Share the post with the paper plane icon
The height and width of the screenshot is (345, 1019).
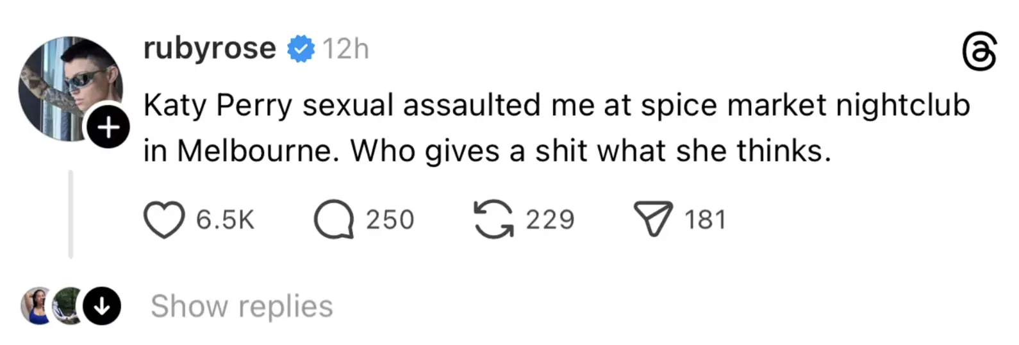coord(652,219)
